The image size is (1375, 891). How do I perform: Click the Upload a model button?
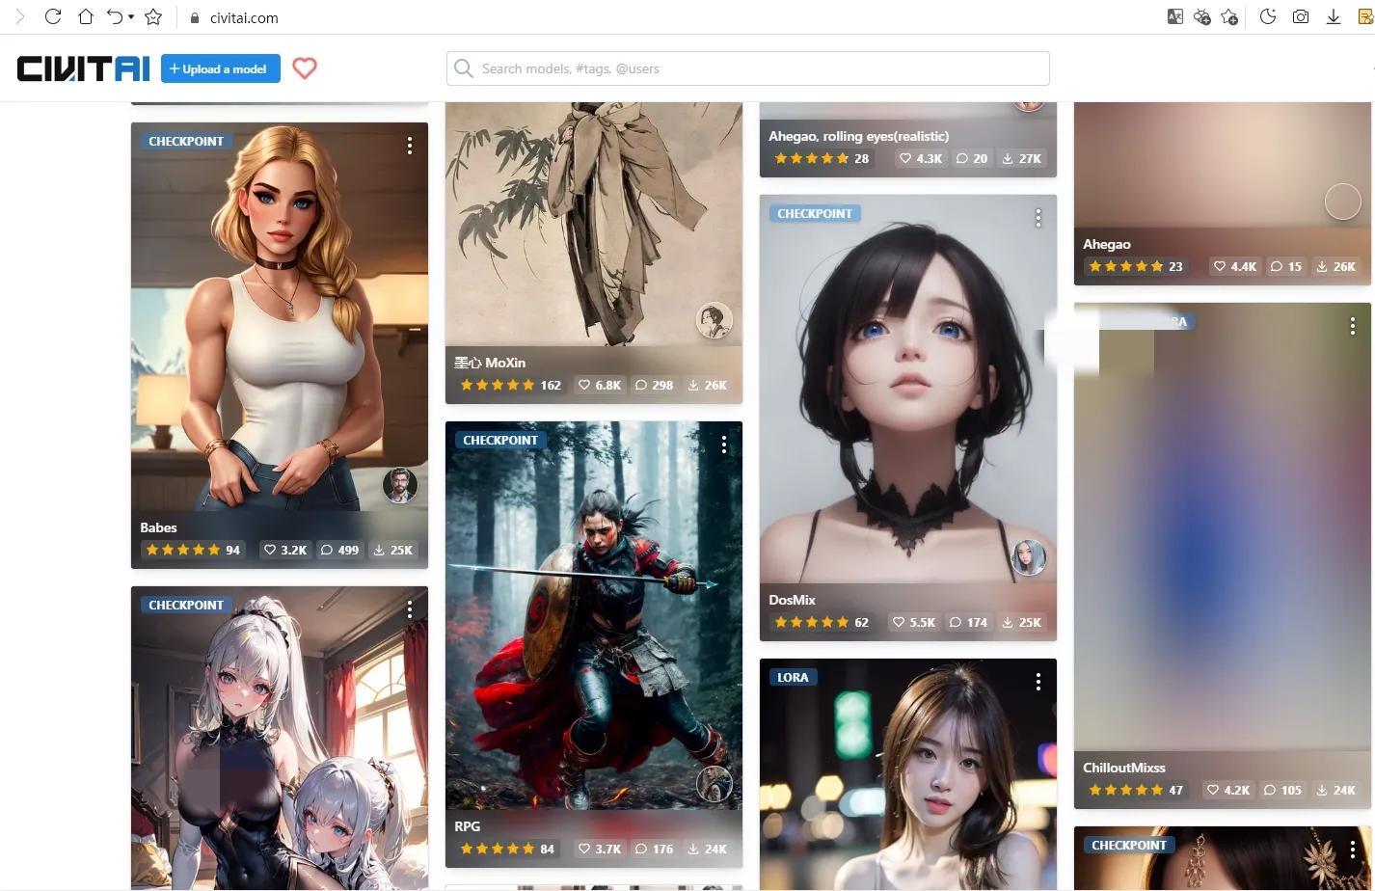pyautogui.click(x=220, y=68)
